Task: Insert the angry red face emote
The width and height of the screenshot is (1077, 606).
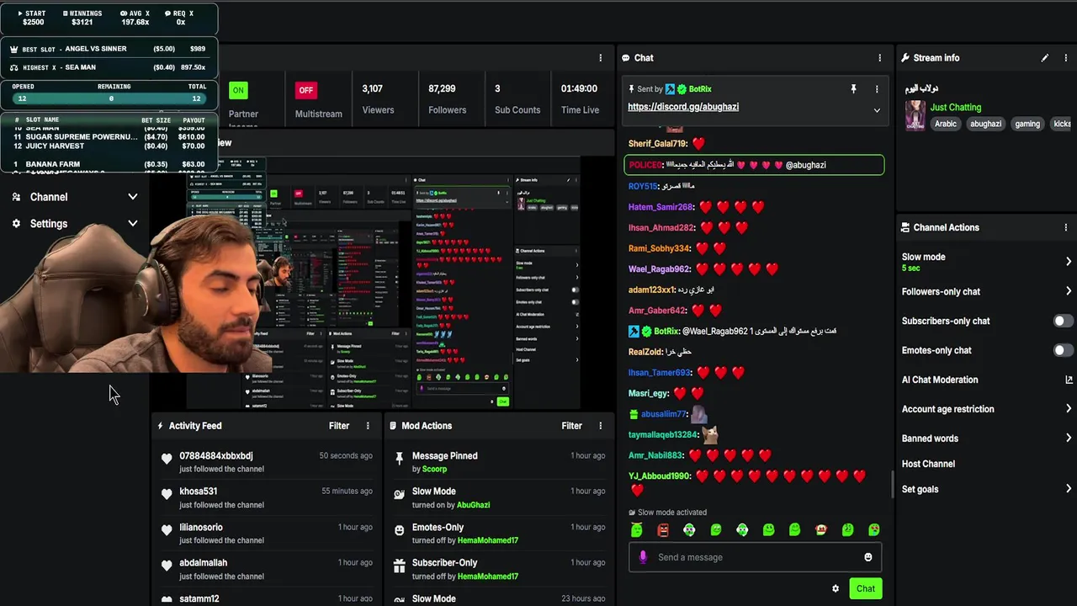Action: pos(663,529)
